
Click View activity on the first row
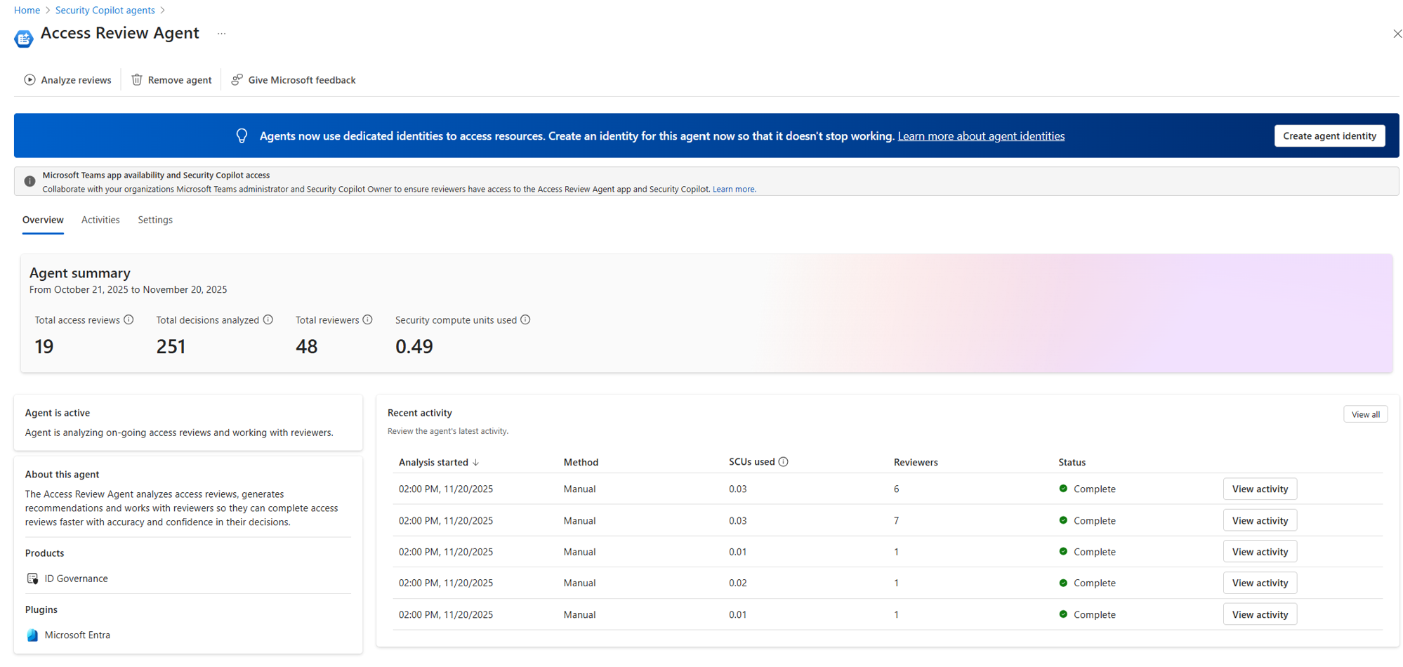(x=1260, y=489)
